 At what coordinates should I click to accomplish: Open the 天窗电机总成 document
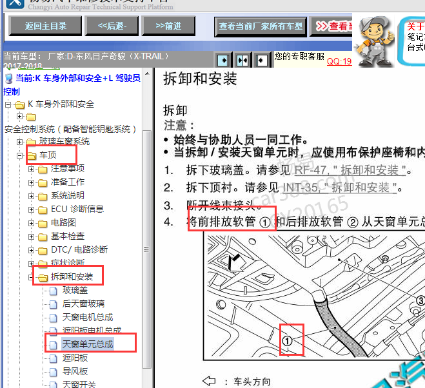pos(88,317)
